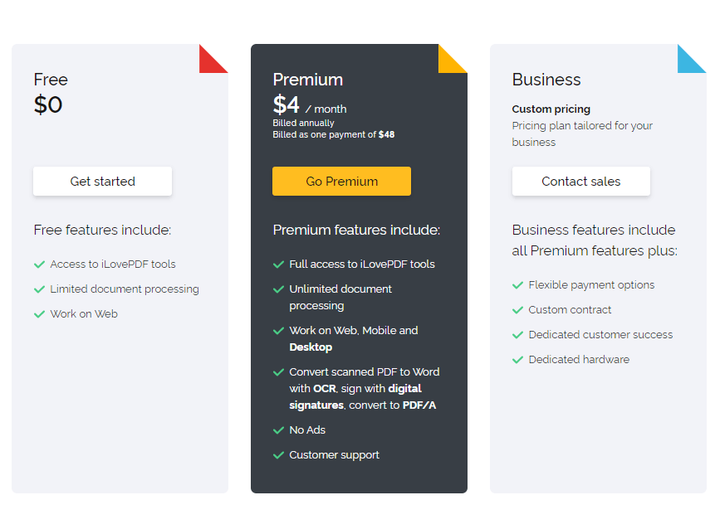Click checkmark beside Customer support
This screenshot has width=715, height=529.
[x=279, y=455]
